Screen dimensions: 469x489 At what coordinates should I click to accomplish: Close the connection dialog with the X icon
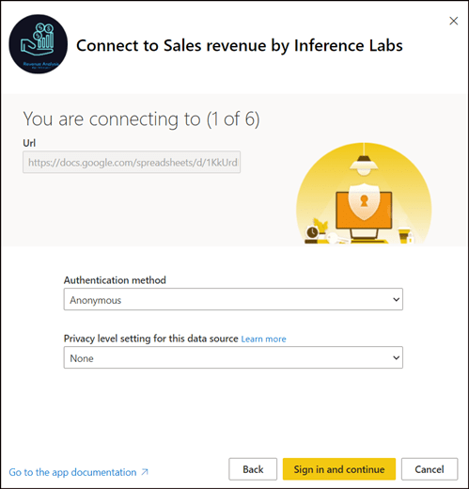[x=453, y=21]
